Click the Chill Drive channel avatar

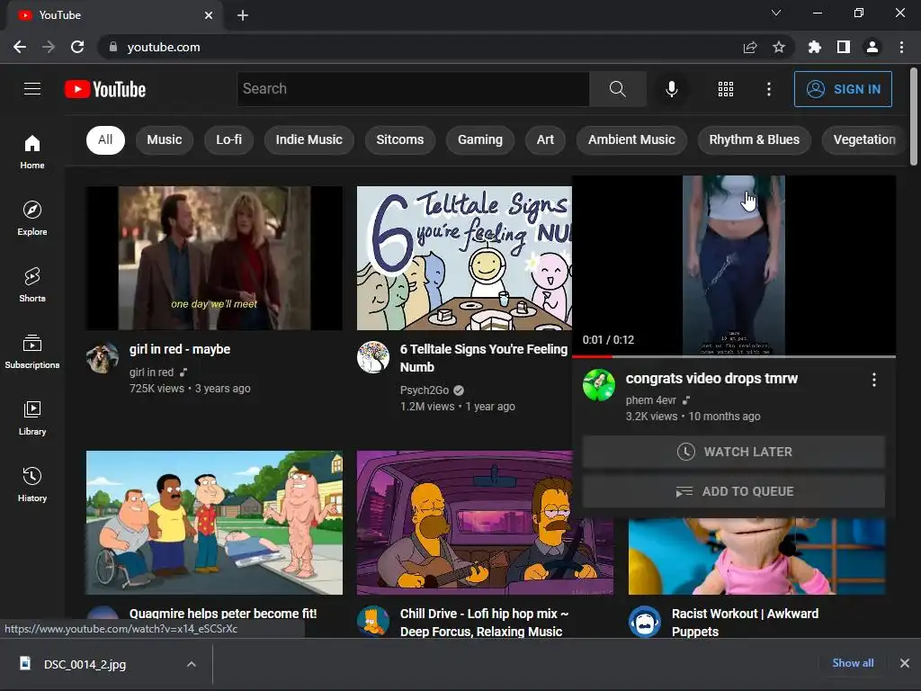point(373,622)
